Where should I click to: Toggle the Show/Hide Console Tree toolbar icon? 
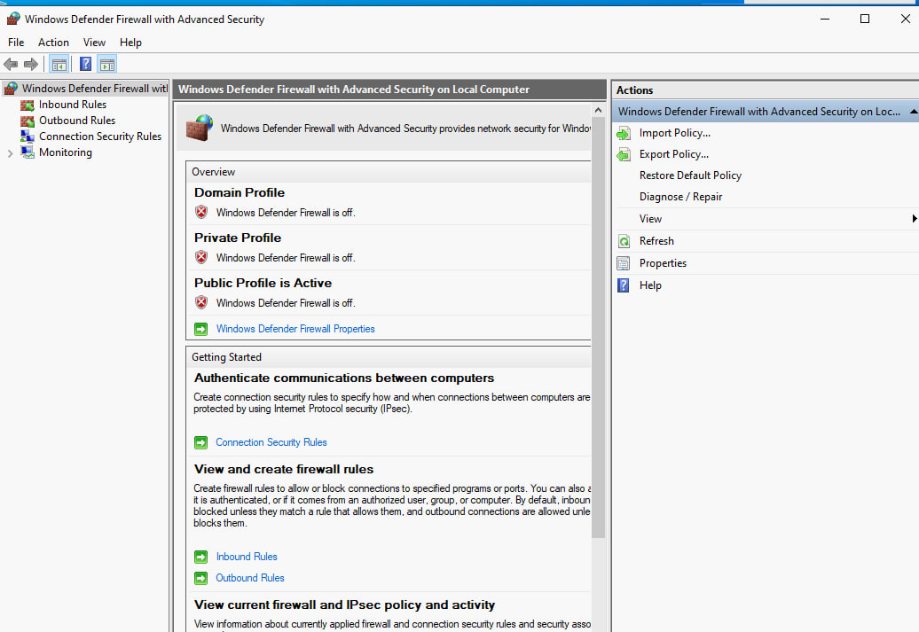[x=59, y=64]
